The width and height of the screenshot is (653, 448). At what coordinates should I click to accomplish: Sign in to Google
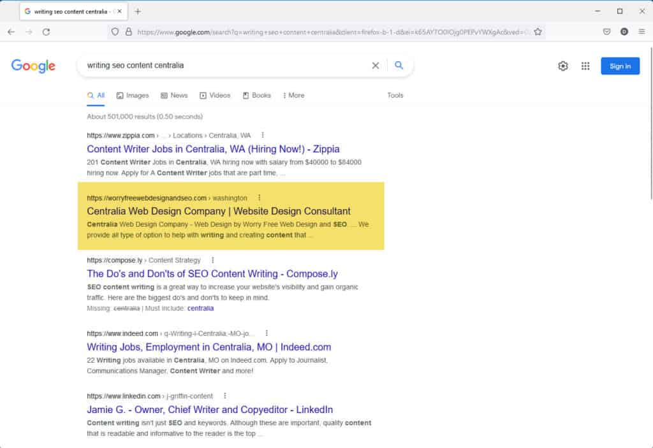point(620,66)
